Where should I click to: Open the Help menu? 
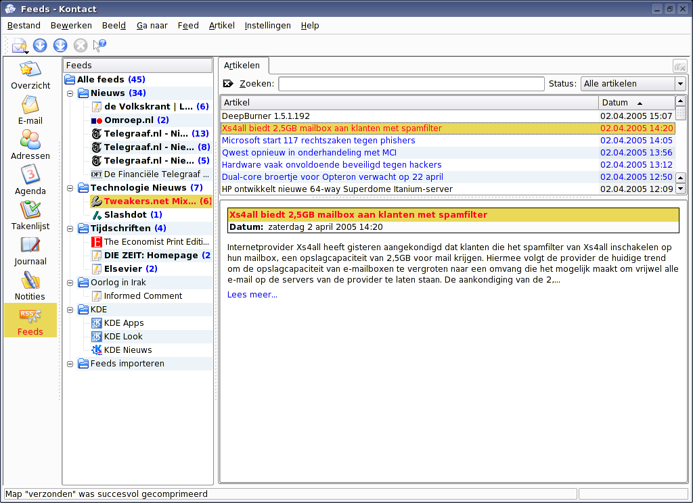pyautogui.click(x=310, y=26)
